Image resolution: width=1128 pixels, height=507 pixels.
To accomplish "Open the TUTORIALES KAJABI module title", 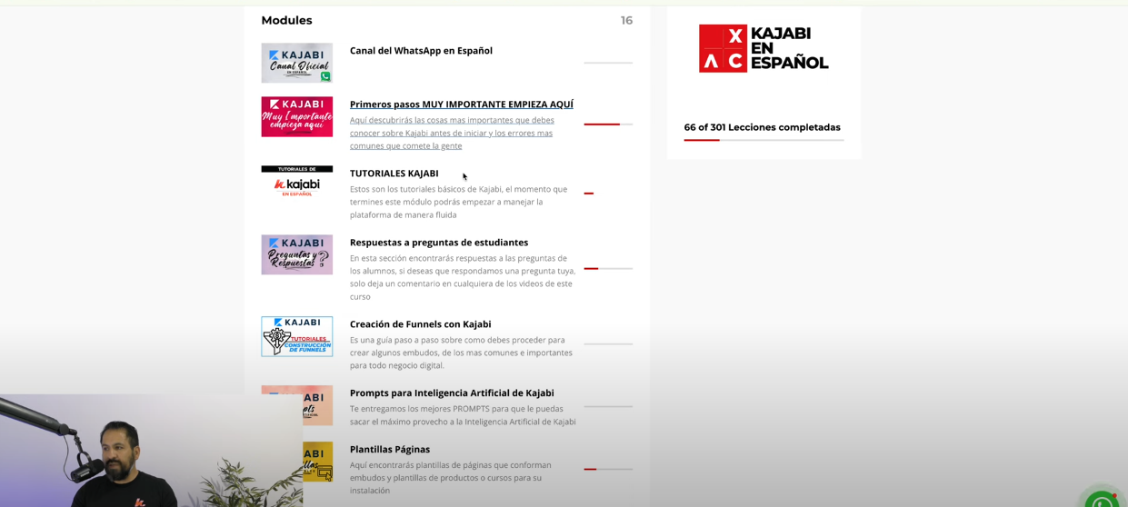I will coord(394,174).
